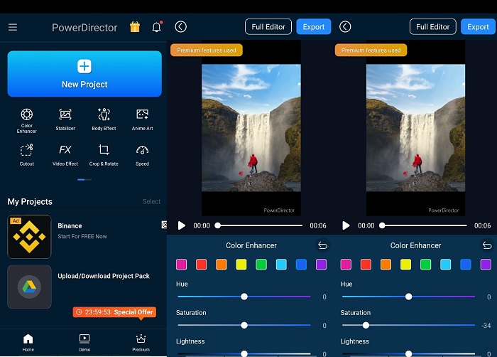The image size is (497, 357).
Task: Click Export in the right screen
Action: point(478,27)
